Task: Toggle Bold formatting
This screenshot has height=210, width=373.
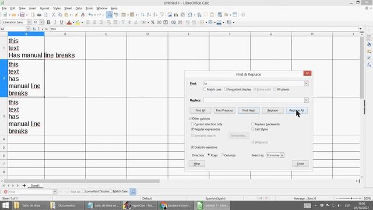Action: [x=48, y=22]
